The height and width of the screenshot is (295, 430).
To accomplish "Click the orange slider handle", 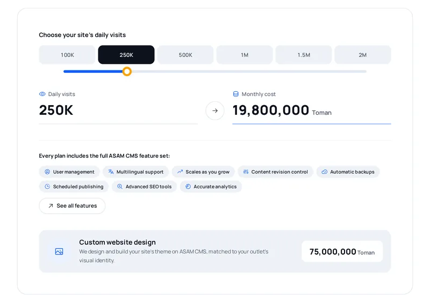I will (x=127, y=71).
